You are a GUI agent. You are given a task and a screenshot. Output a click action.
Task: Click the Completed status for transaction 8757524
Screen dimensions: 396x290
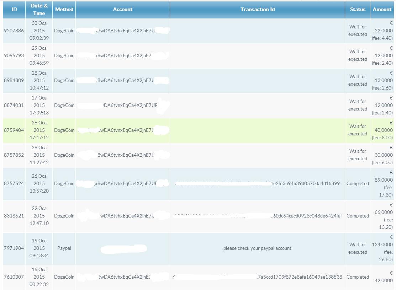click(358, 184)
